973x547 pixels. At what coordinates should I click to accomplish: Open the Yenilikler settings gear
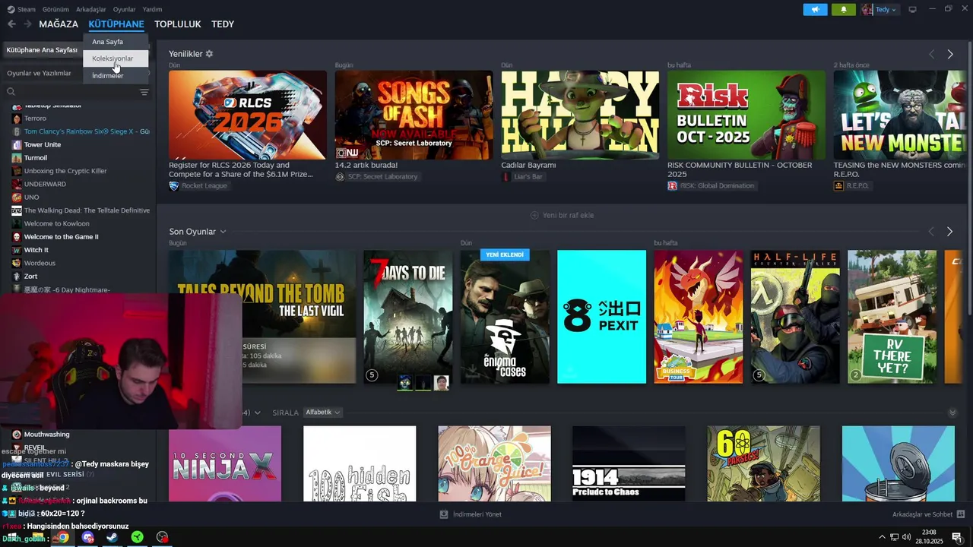click(209, 54)
